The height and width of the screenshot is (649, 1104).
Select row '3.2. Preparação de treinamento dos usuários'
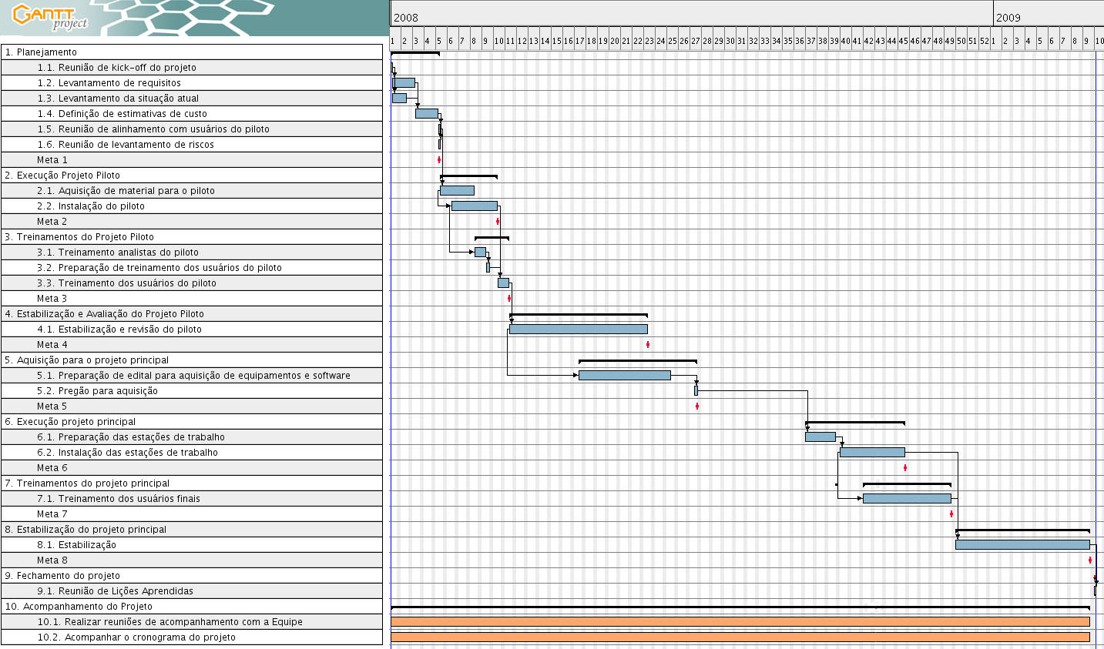(192, 268)
